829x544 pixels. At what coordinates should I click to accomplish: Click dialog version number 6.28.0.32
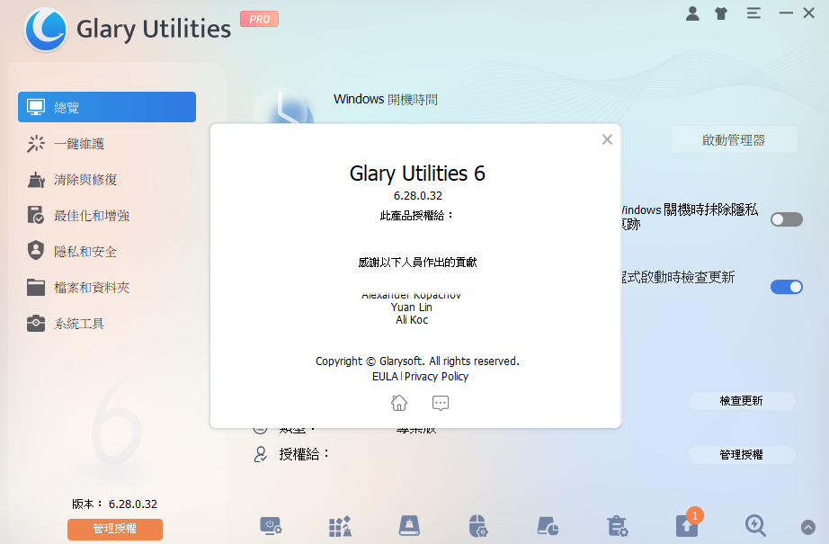(x=418, y=196)
